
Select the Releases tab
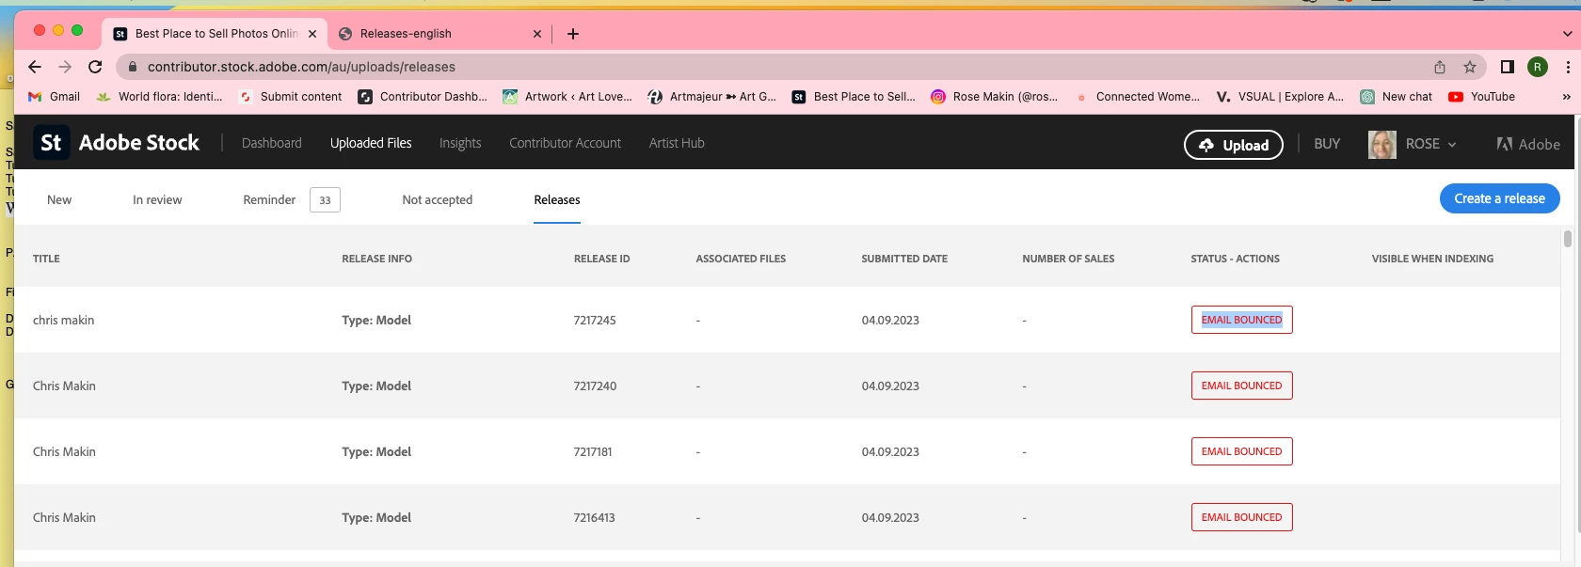point(557,200)
